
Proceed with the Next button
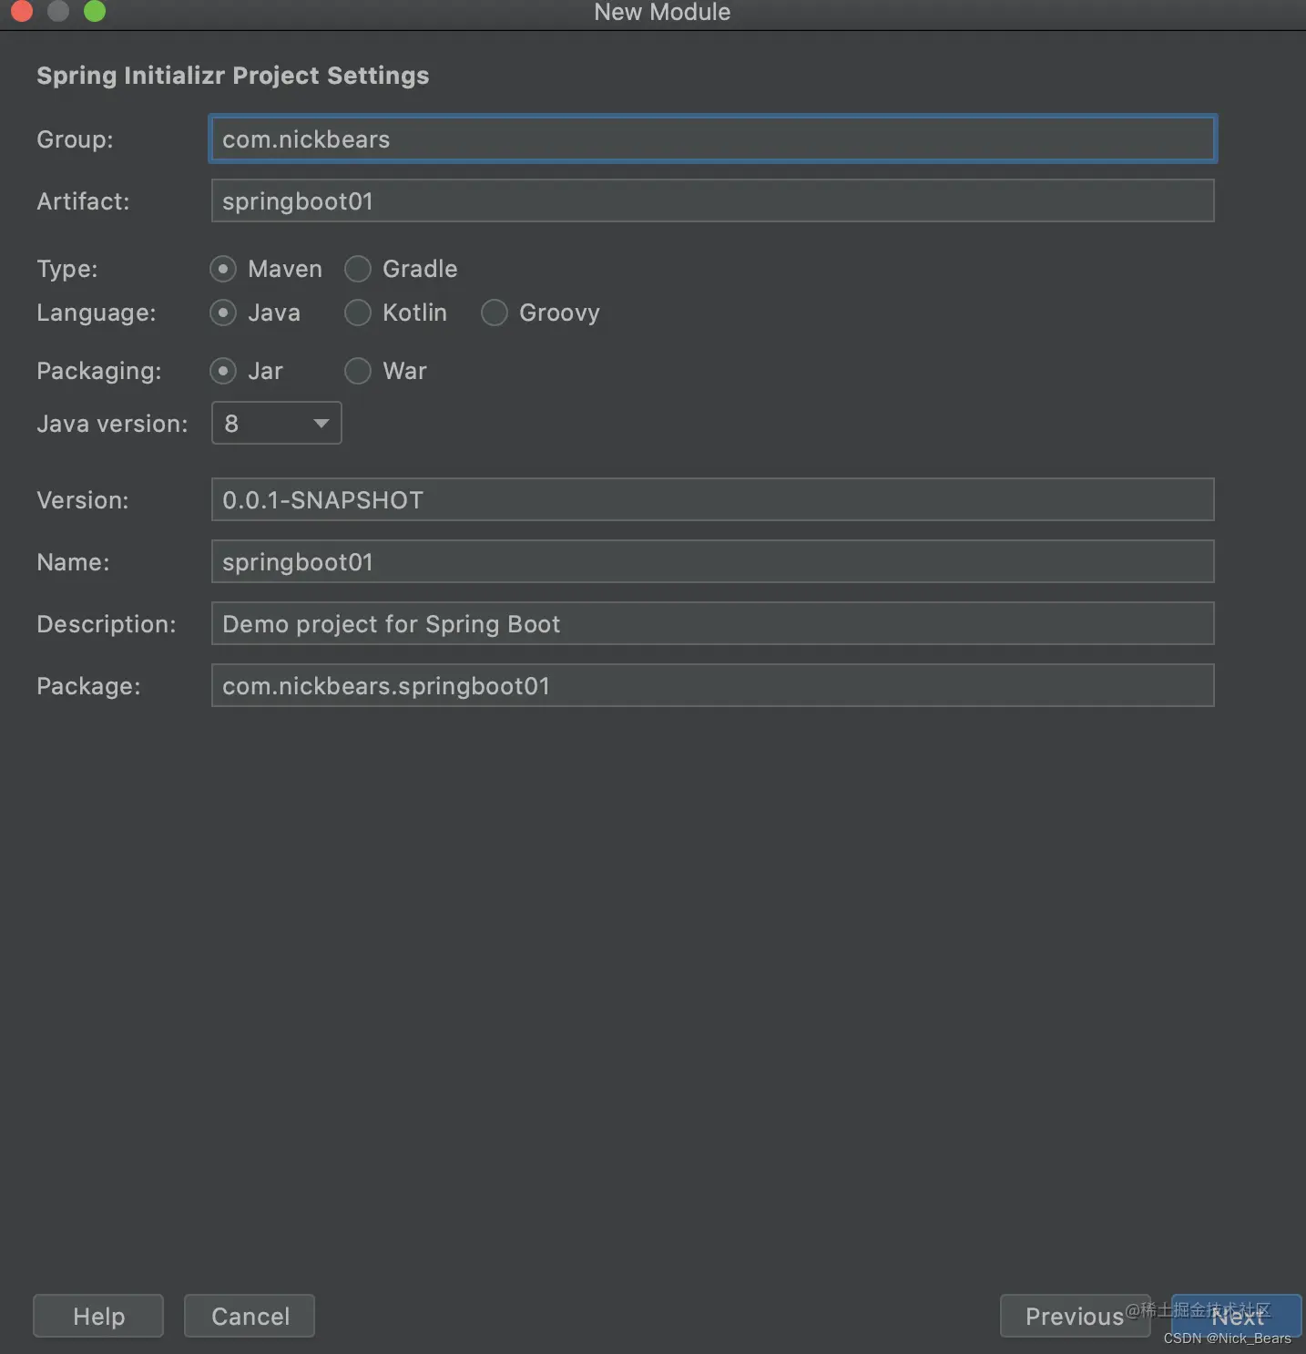point(1237,1316)
